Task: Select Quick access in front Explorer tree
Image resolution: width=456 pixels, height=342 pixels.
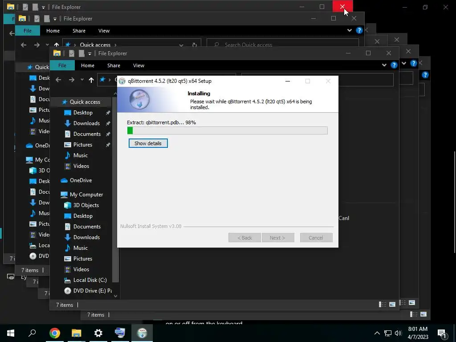Action: point(85,102)
